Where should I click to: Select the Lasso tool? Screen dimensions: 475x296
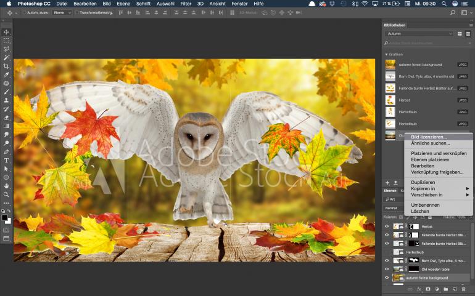[6, 49]
